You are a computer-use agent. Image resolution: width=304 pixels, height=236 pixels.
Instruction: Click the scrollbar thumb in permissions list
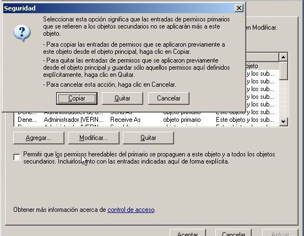283,70
